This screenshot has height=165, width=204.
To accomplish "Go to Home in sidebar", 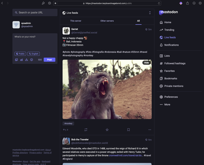I will (165, 23).
